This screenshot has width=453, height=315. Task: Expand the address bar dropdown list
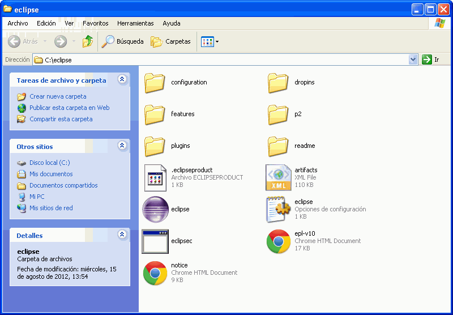(x=413, y=59)
